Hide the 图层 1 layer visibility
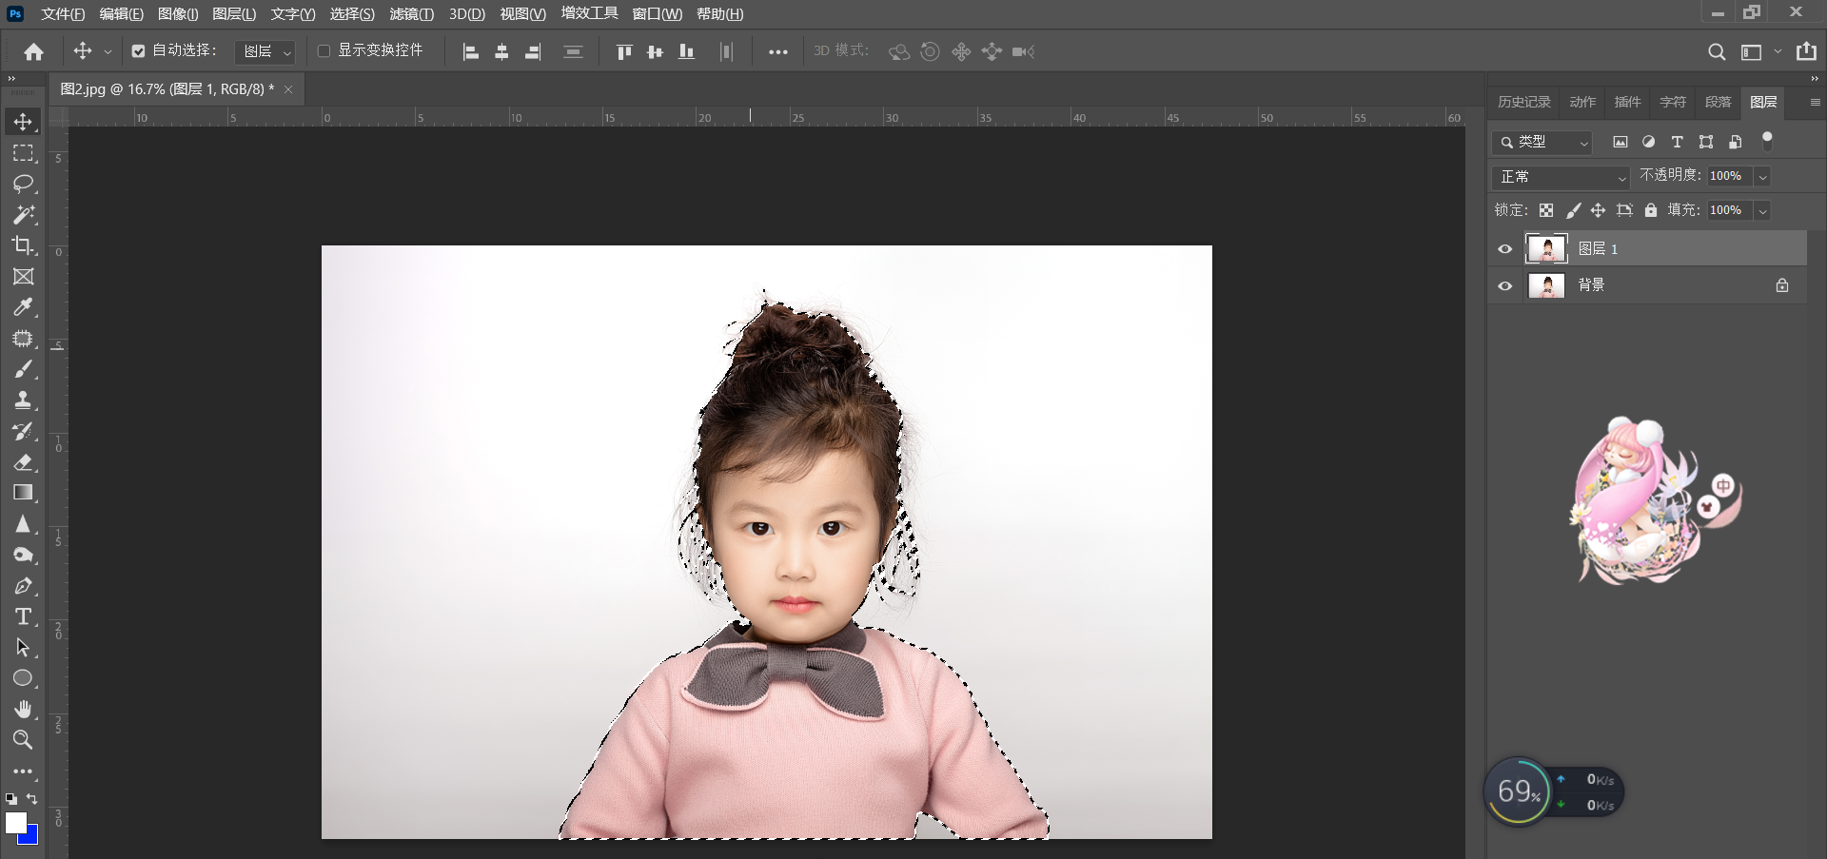1827x859 pixels. pos(1504,248)
